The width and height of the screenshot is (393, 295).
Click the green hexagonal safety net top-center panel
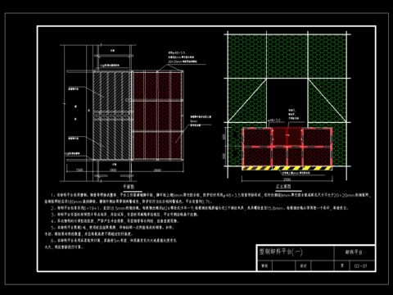287,57
